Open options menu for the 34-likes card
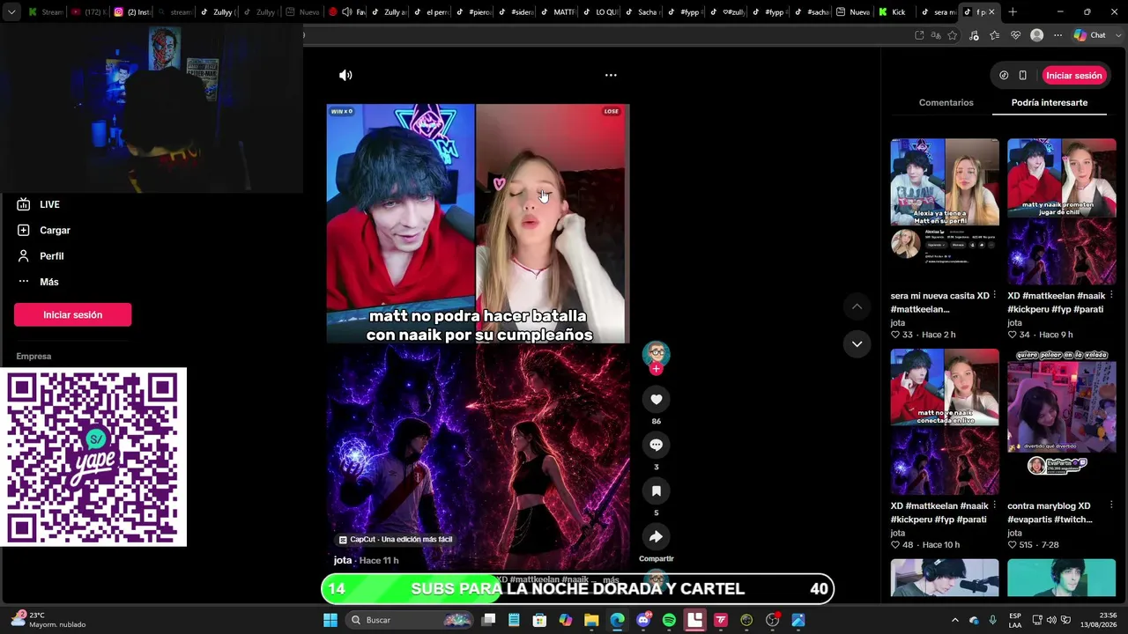This screenshot has width=1128, height=634. coord(1111,296)
